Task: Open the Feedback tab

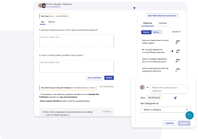Action: coord(163,23)
